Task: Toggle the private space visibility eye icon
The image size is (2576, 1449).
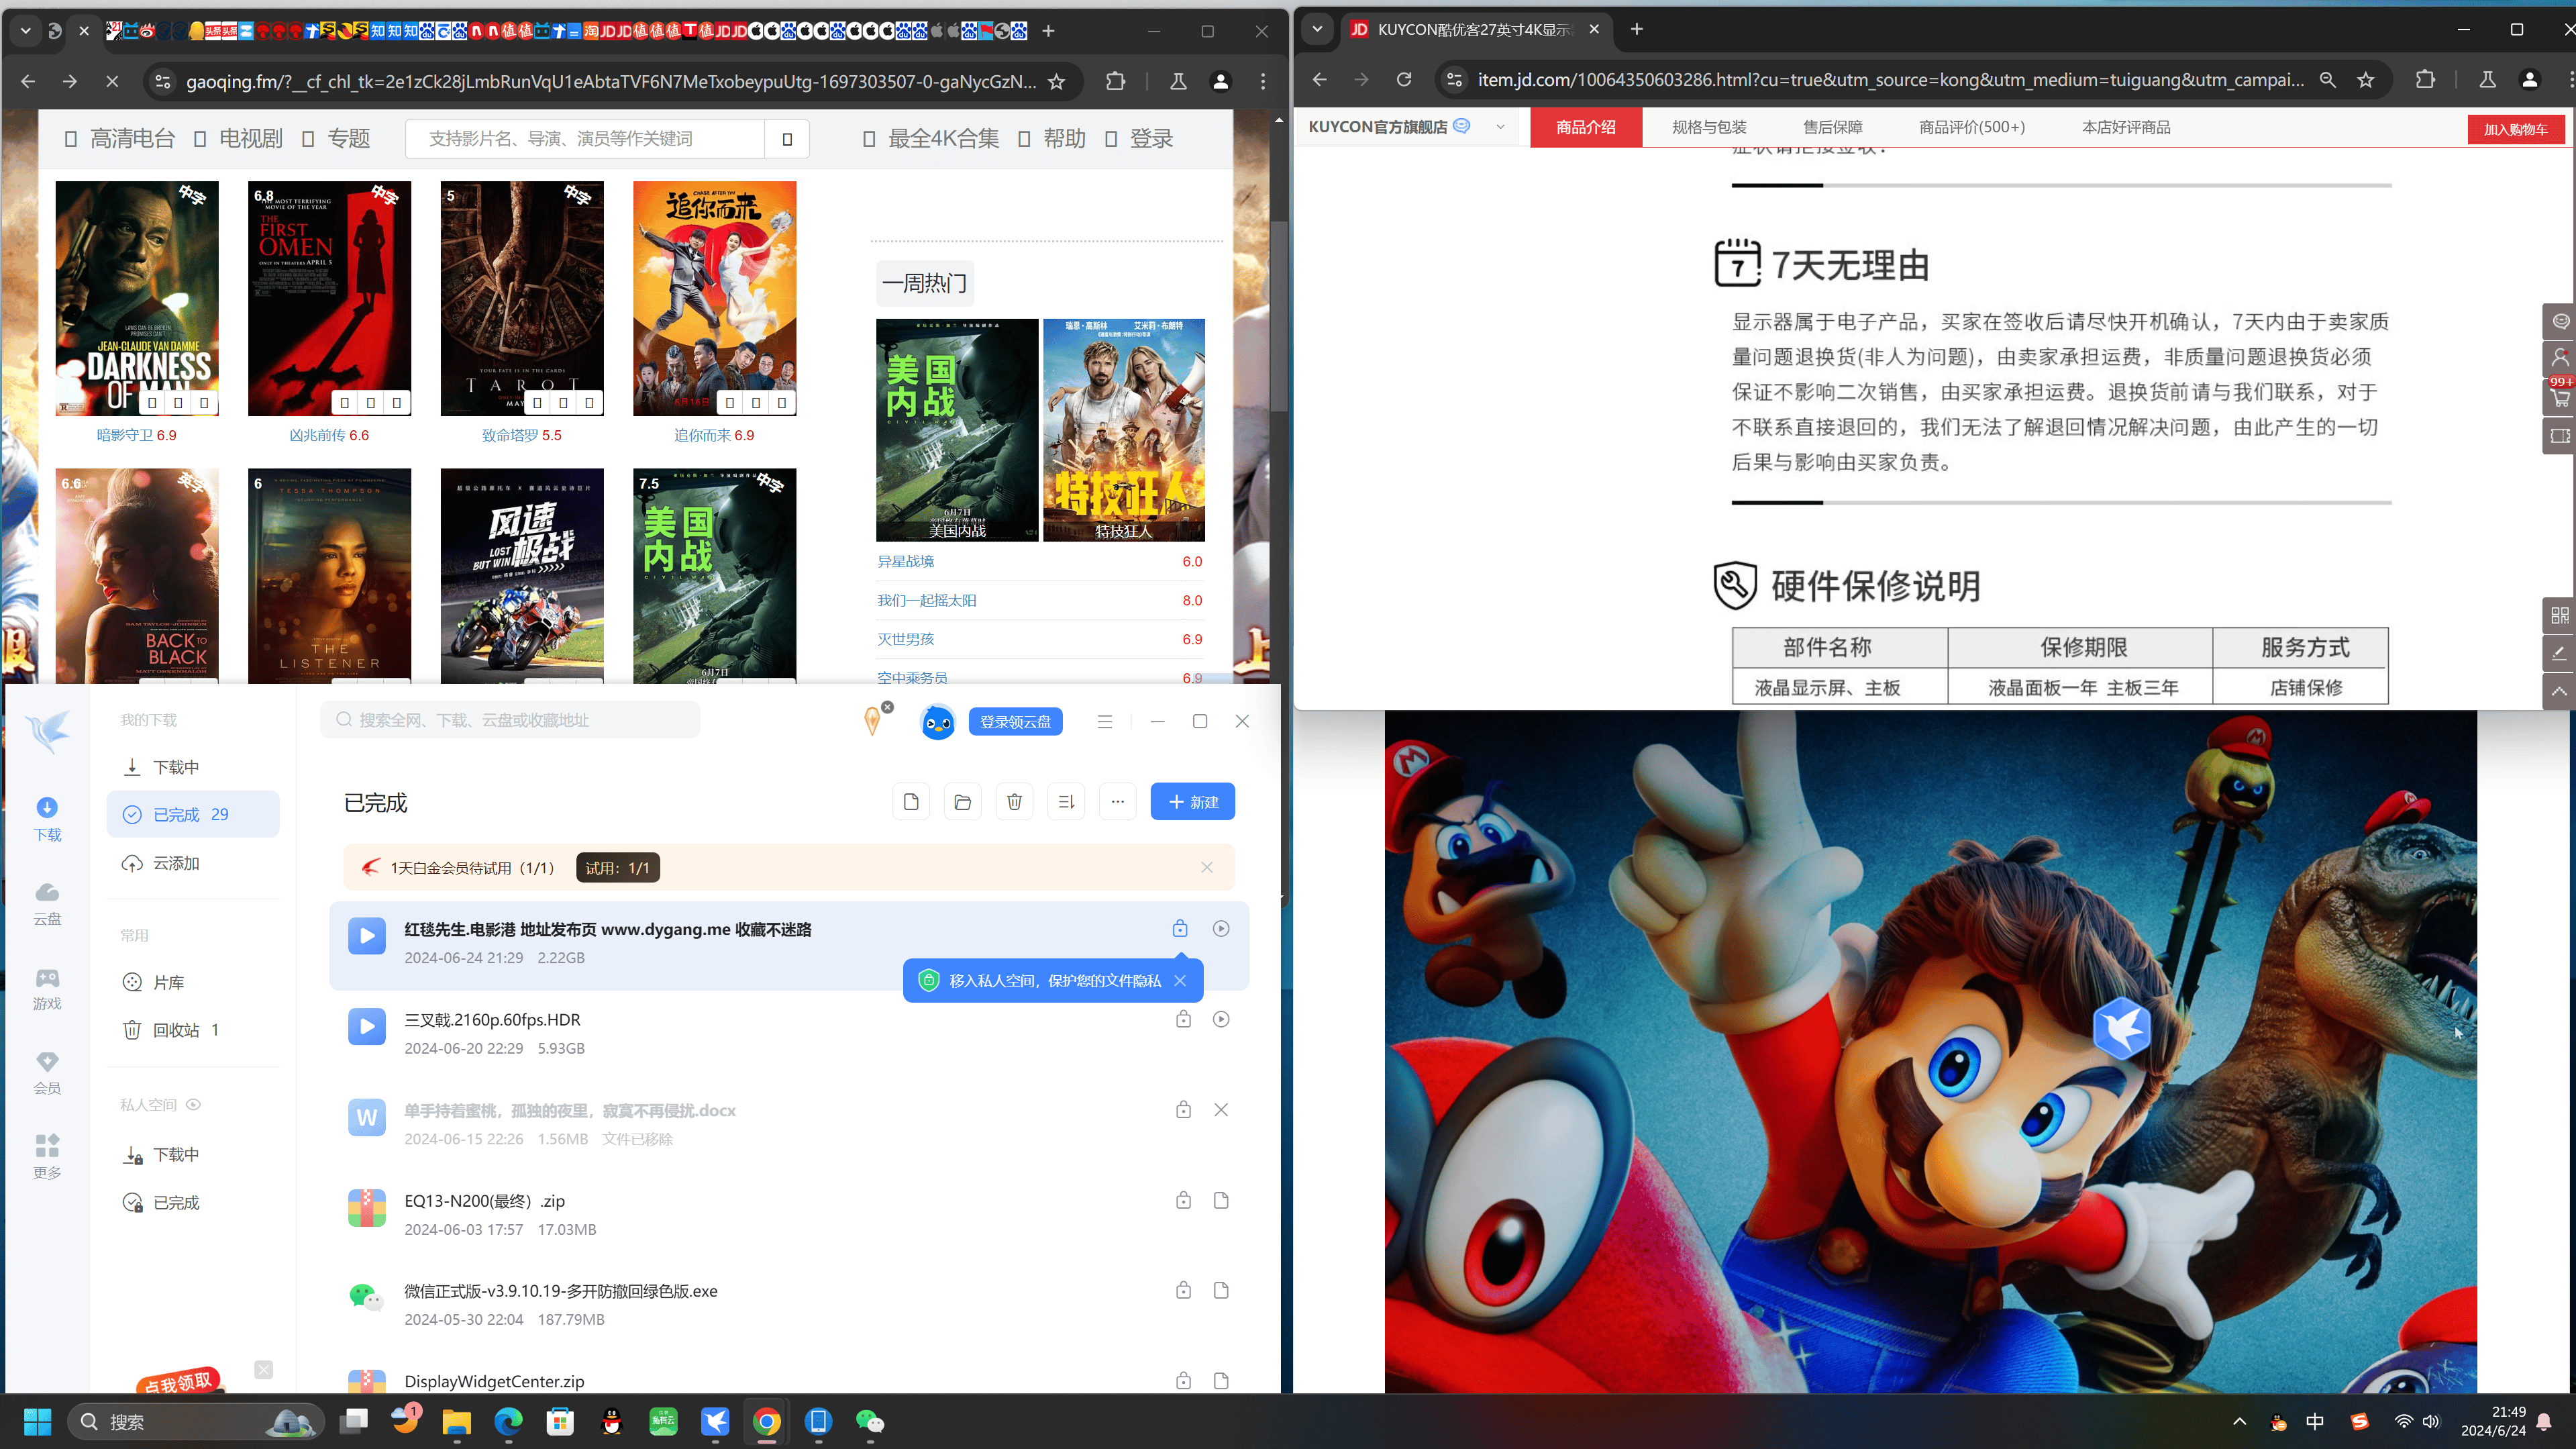Action: click(194, 1104)
